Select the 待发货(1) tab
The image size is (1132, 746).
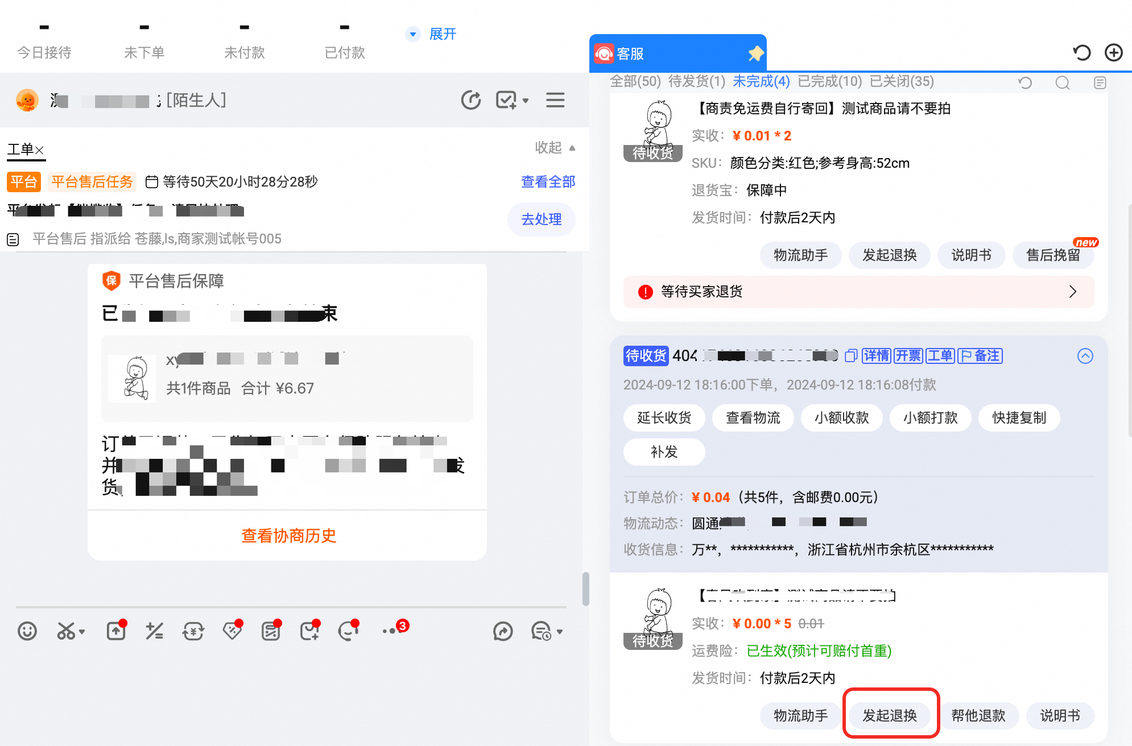pyautogui.click(x=696, y=81)
